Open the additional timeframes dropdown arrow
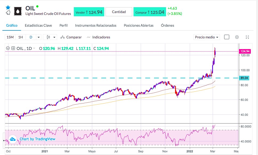This screenshot has height=155, width=258. (38, 37)
